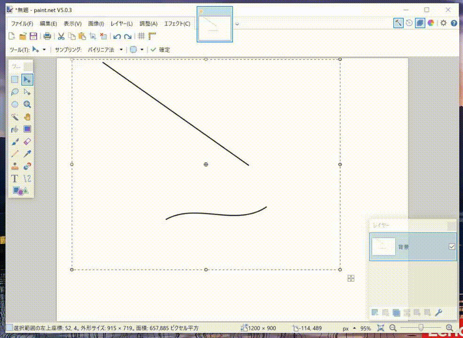Image resolution: width=463 pixels, height=338 pixels.
Task: Select the Rectangle Select tool
Action: point(15,79)
